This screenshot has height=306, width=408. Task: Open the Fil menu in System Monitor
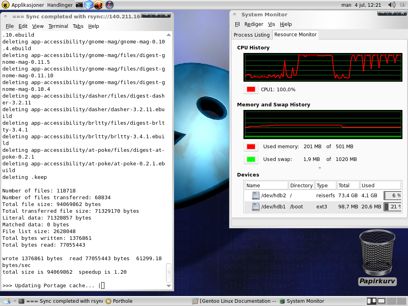pos(237,24)
